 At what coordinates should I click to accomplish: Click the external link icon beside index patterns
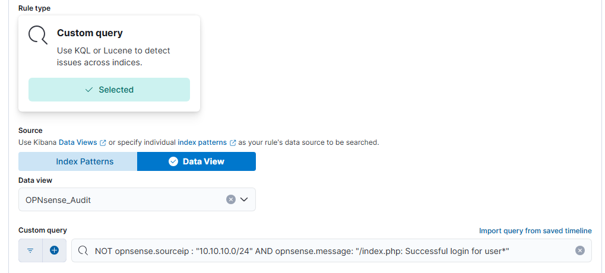click(233, 142)
